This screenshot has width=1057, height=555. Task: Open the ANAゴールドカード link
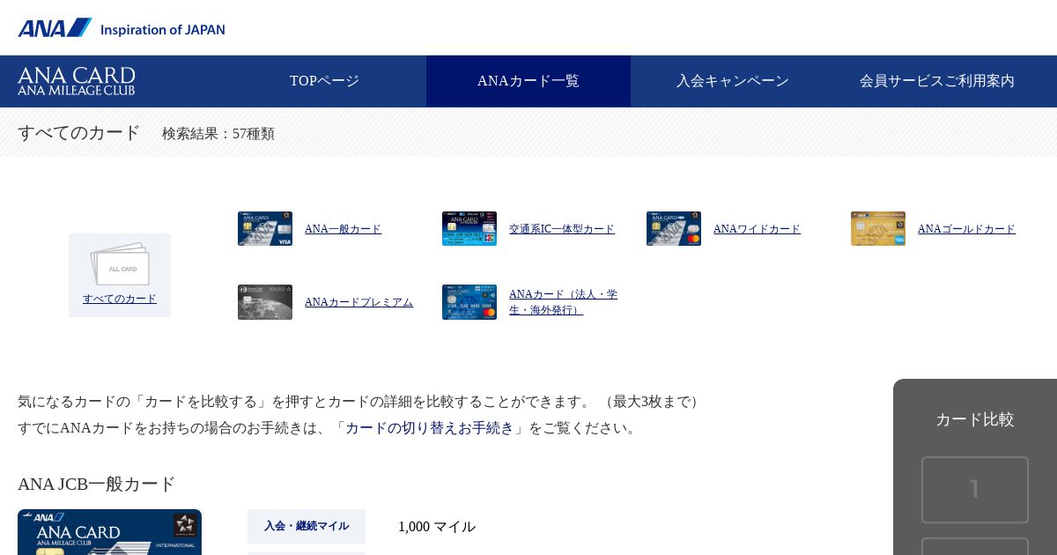(x=966, y=229)
